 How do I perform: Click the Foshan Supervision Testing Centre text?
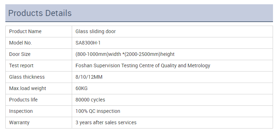[143, 65]
